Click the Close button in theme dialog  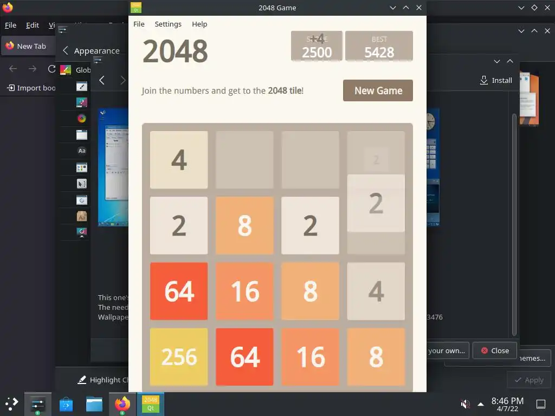pos(495,350)
